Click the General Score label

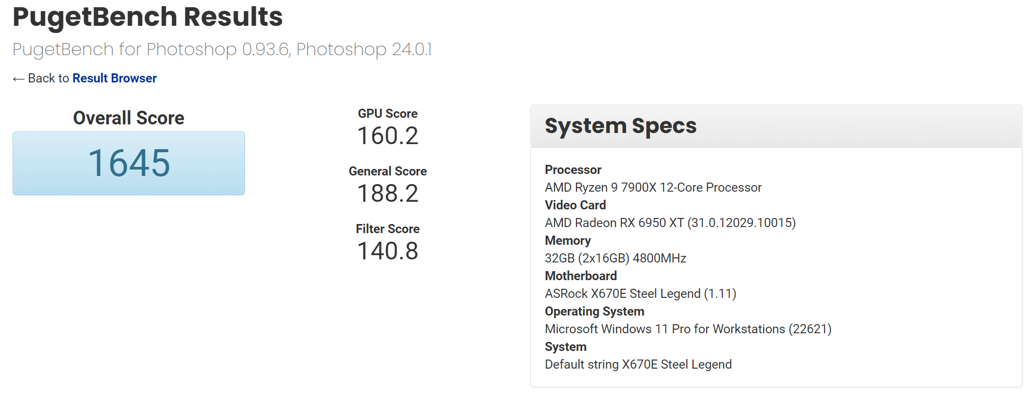point(388,171)
